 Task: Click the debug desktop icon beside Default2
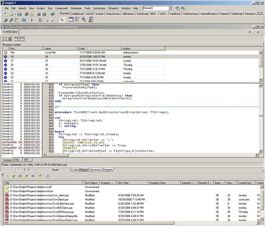point(183,8)
